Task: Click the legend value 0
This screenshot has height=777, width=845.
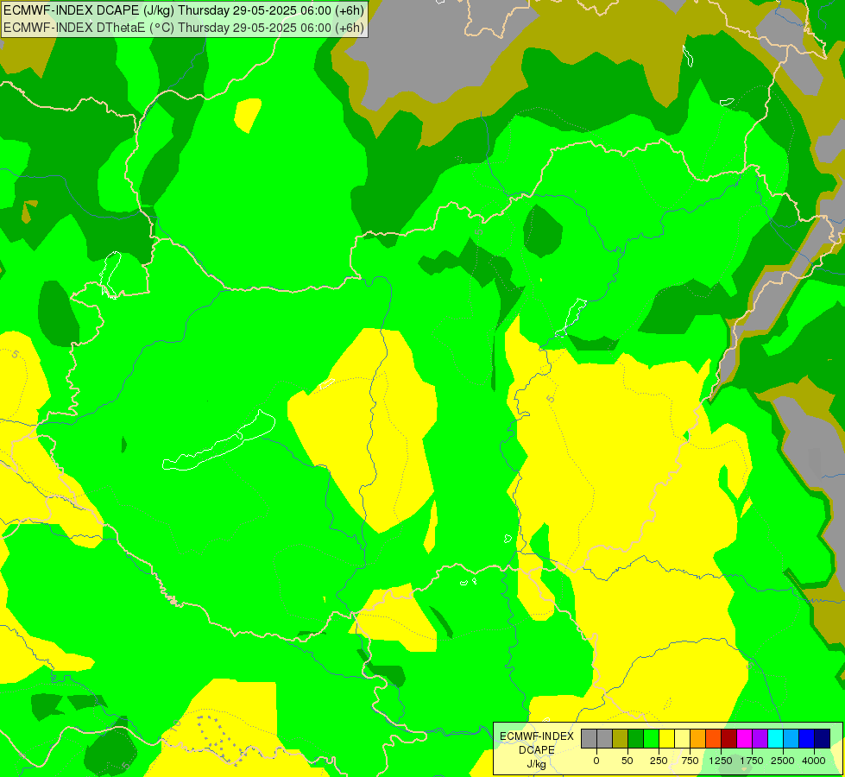Action: [596, 761]
